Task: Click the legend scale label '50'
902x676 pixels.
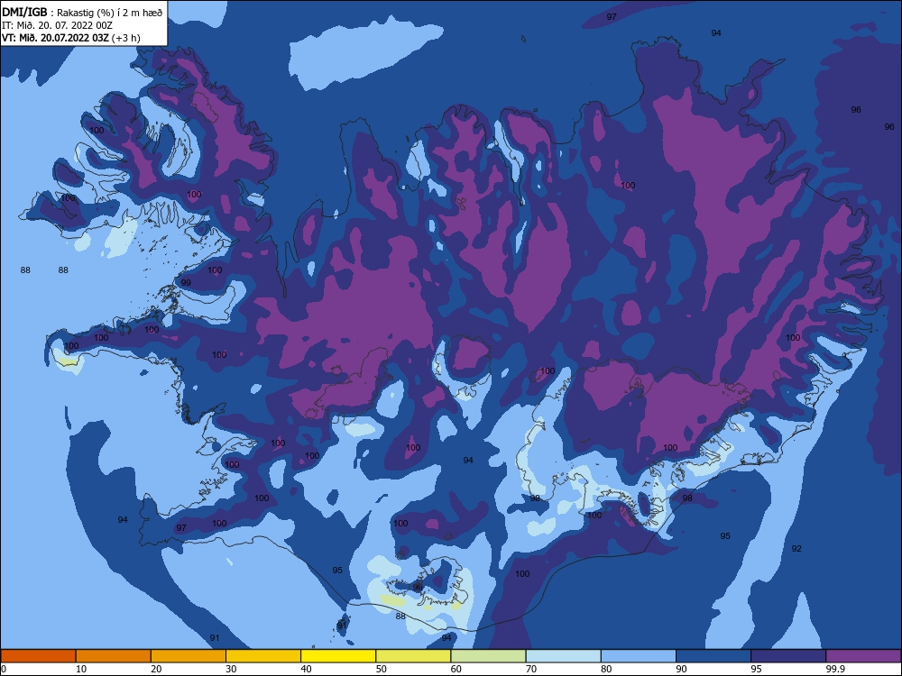Action: click(x=381, y=669)
